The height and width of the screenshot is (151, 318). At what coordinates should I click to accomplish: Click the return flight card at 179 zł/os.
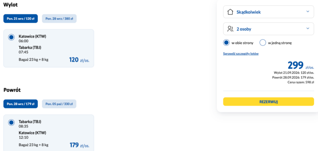click(x=48, y=133)
